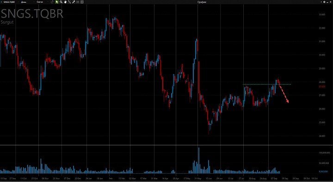
Task: Click the 25,000 price axis label
Action: (322, 122)
